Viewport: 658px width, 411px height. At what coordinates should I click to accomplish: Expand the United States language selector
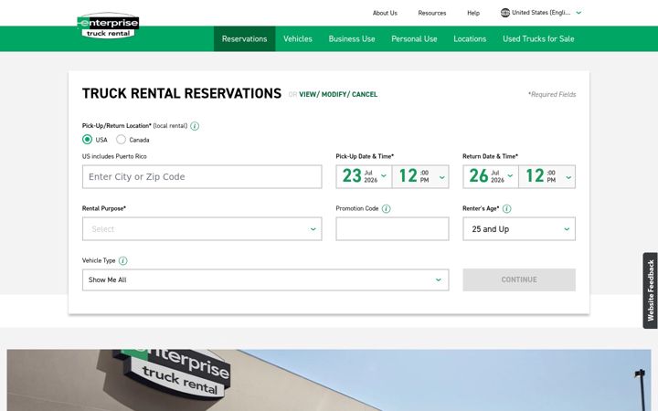(541, 13)
